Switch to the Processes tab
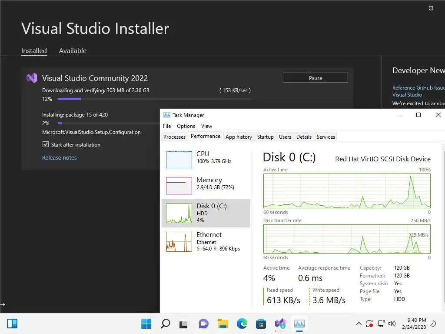Viewport: 445px width, 334px height. 174,137
